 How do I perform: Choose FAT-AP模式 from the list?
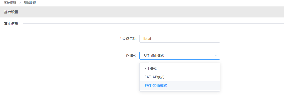click(x=180, y=77)
